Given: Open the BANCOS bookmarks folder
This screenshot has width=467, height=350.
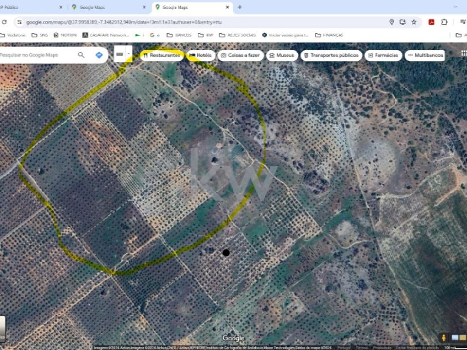Looking at the screenshot, I should click(x=179, y=35).
